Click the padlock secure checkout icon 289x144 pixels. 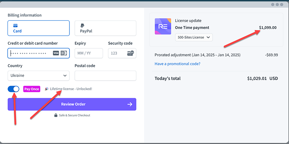(56, 115)
